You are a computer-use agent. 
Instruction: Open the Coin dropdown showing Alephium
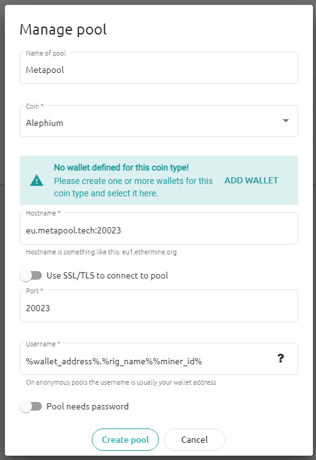tap(159, 121)
